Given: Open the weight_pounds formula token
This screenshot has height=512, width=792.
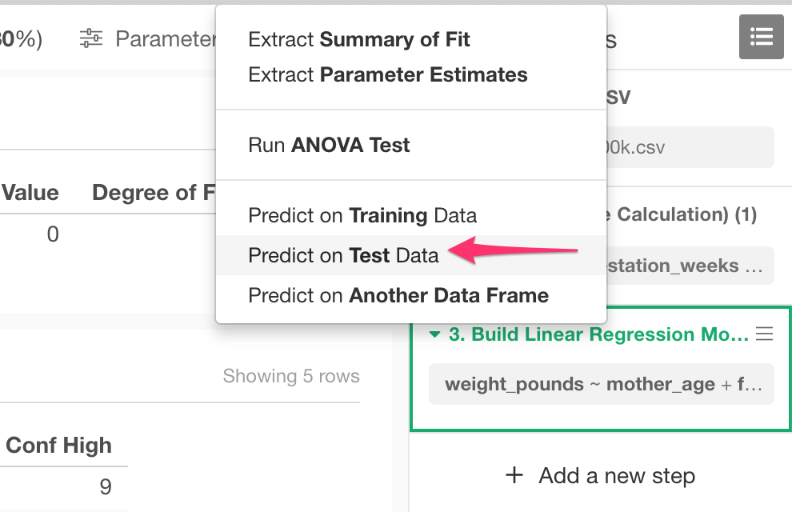Looking at the screenshot, I should 601,384.
